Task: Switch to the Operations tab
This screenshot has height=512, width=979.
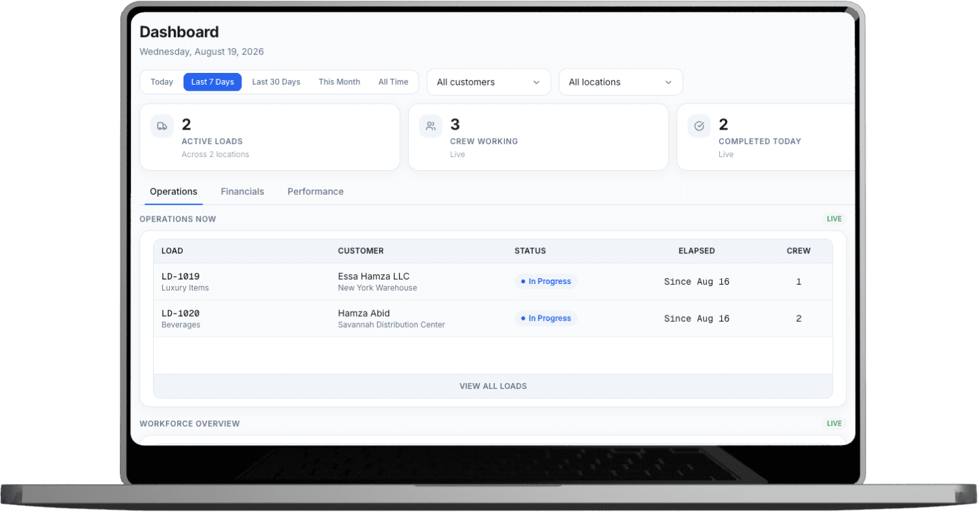Action: [173, 192]
